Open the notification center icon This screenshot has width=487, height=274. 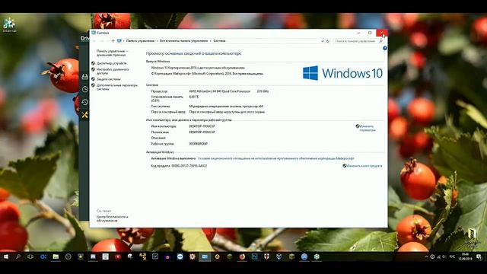[479, 256]
